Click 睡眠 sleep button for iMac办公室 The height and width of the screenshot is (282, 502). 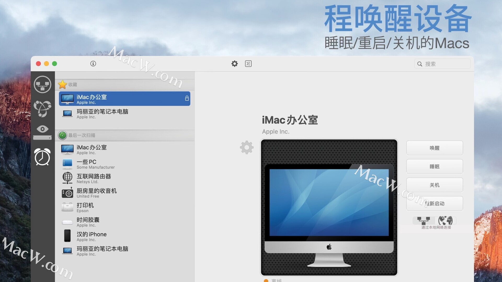[x=435, y=166]
